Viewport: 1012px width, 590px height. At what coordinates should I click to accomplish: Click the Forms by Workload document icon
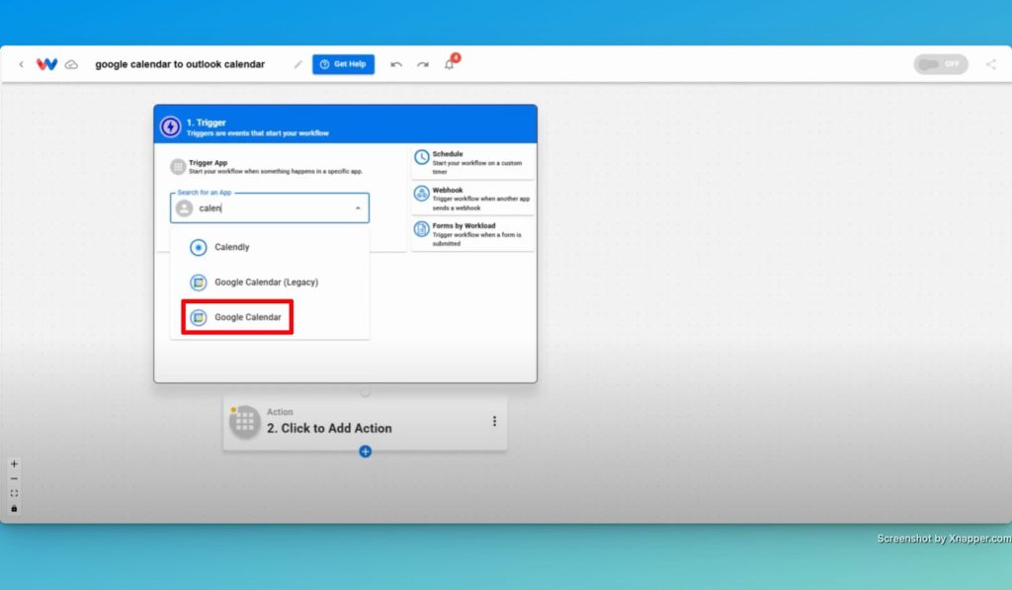[x=421, y=229]
